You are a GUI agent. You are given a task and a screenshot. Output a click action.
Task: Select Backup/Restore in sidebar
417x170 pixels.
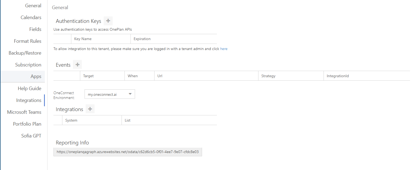pyautogui.click(x=25, y=53)
